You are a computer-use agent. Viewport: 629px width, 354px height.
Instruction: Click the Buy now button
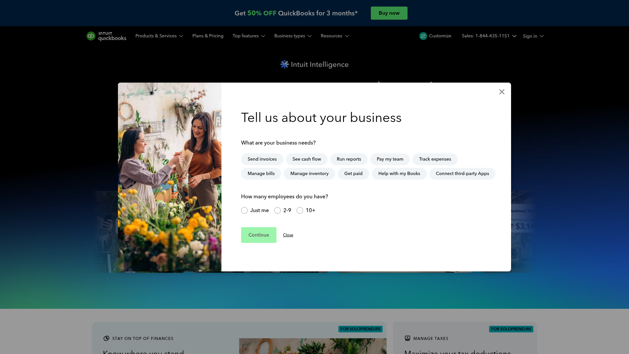389,13
